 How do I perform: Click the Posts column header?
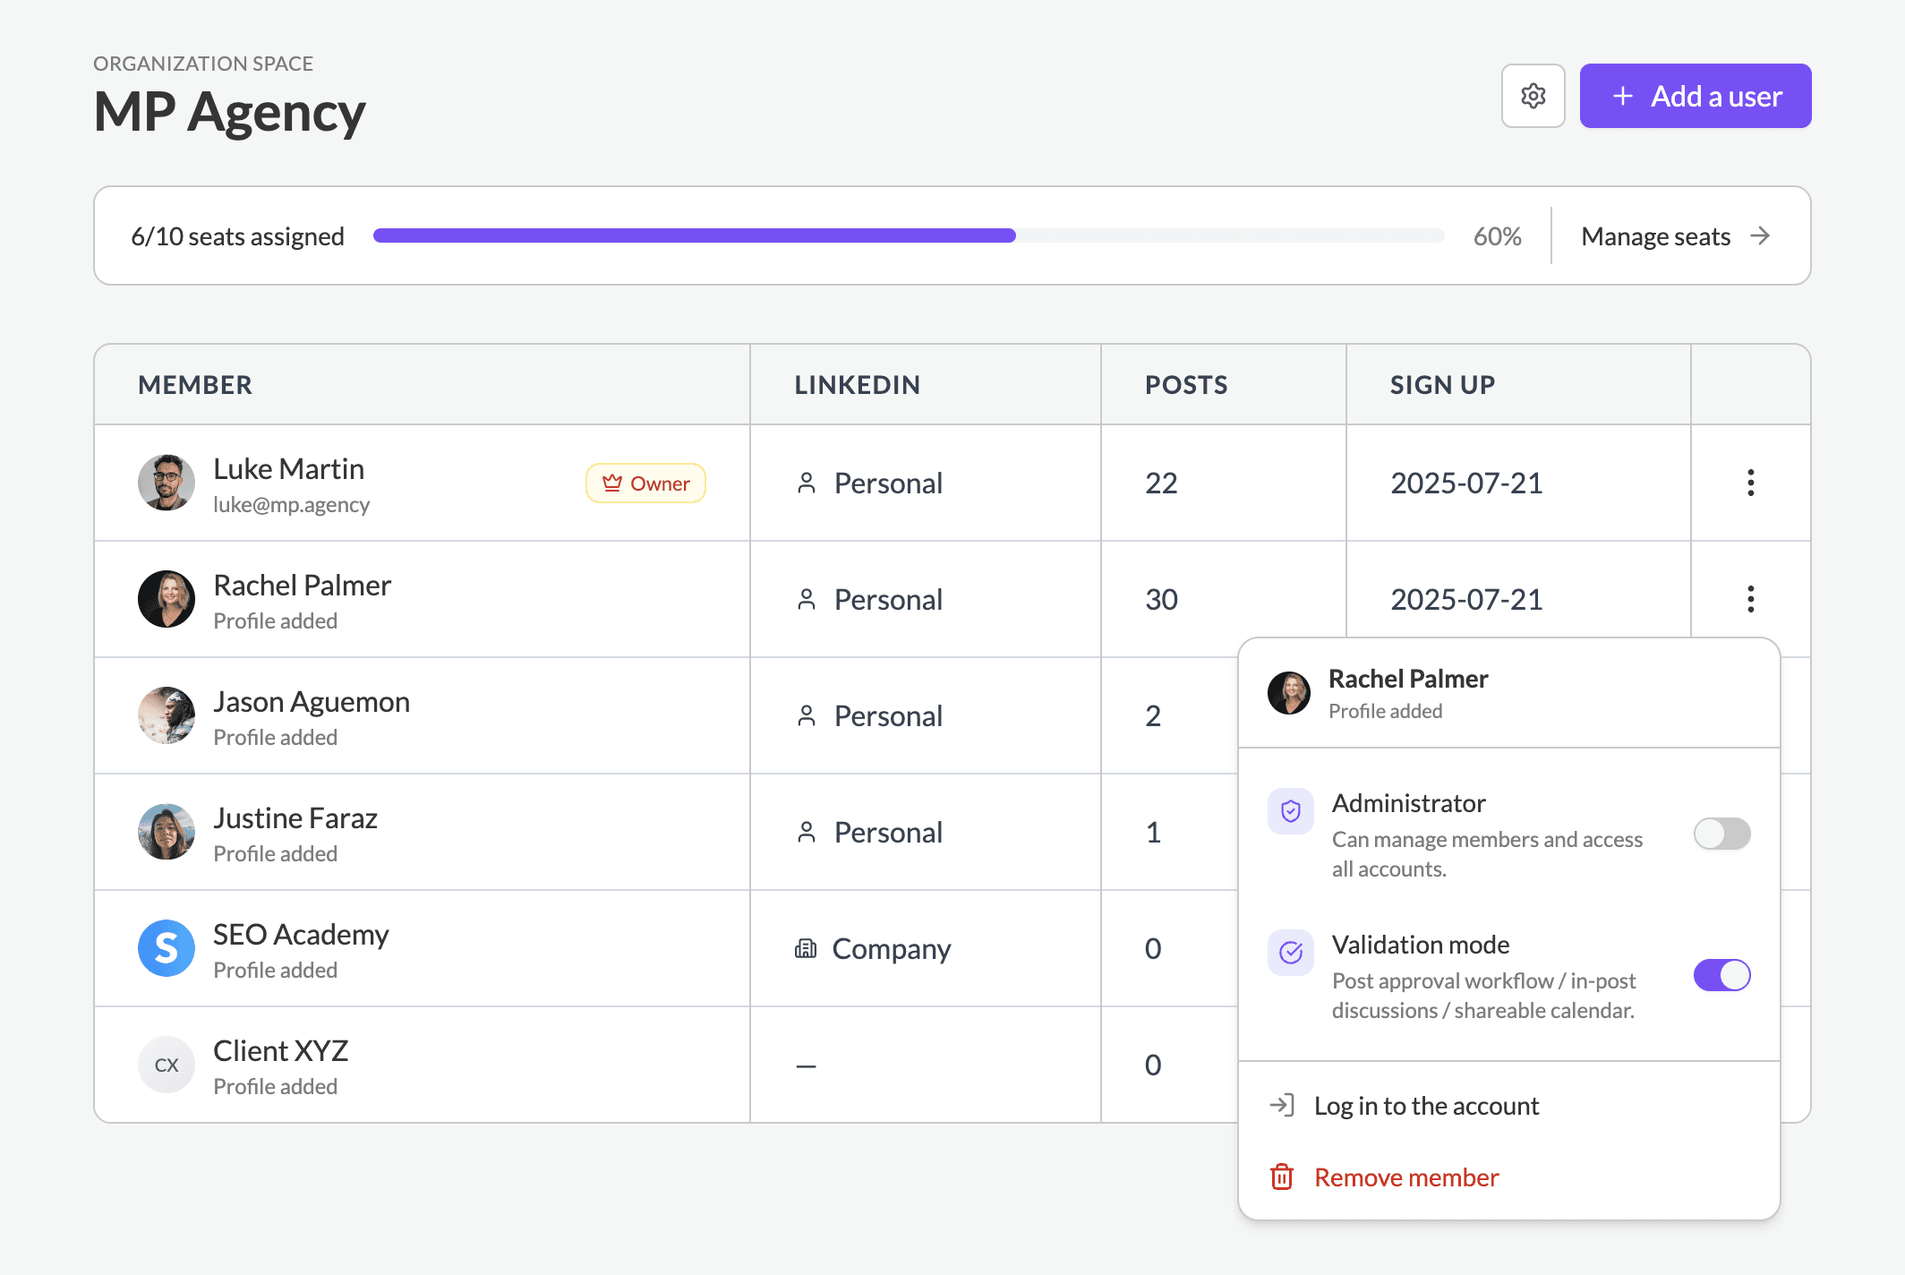[1185, 385]
